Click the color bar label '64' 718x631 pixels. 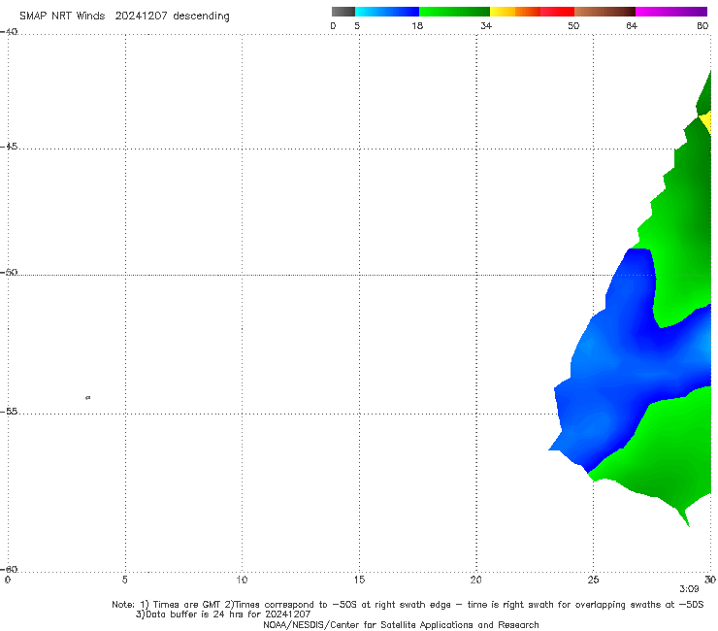pyautogui.click(x=632, y=25)
